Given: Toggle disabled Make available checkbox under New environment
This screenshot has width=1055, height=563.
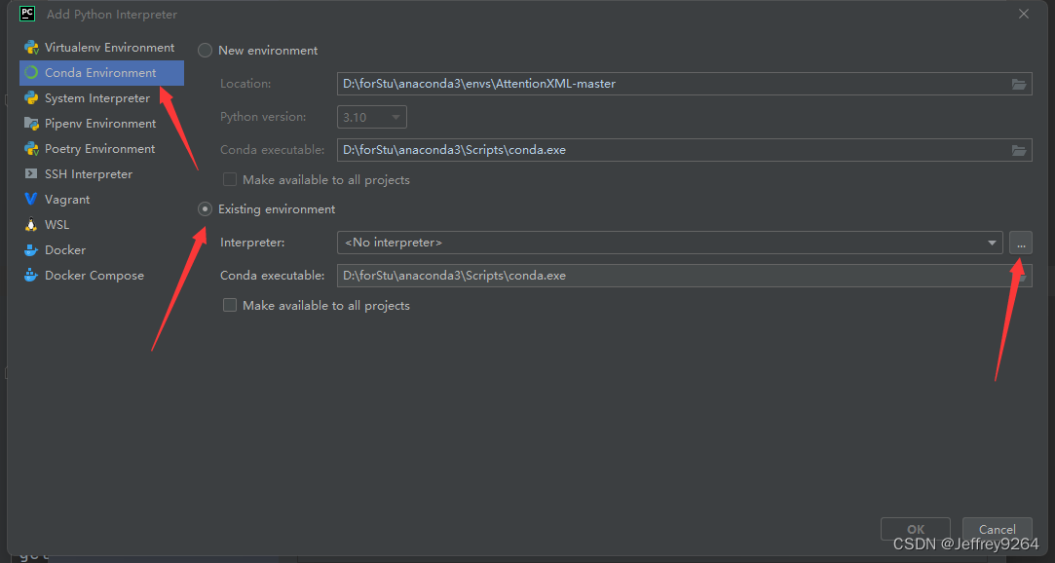Looking at the screenshot, I should tap(230, 179).
